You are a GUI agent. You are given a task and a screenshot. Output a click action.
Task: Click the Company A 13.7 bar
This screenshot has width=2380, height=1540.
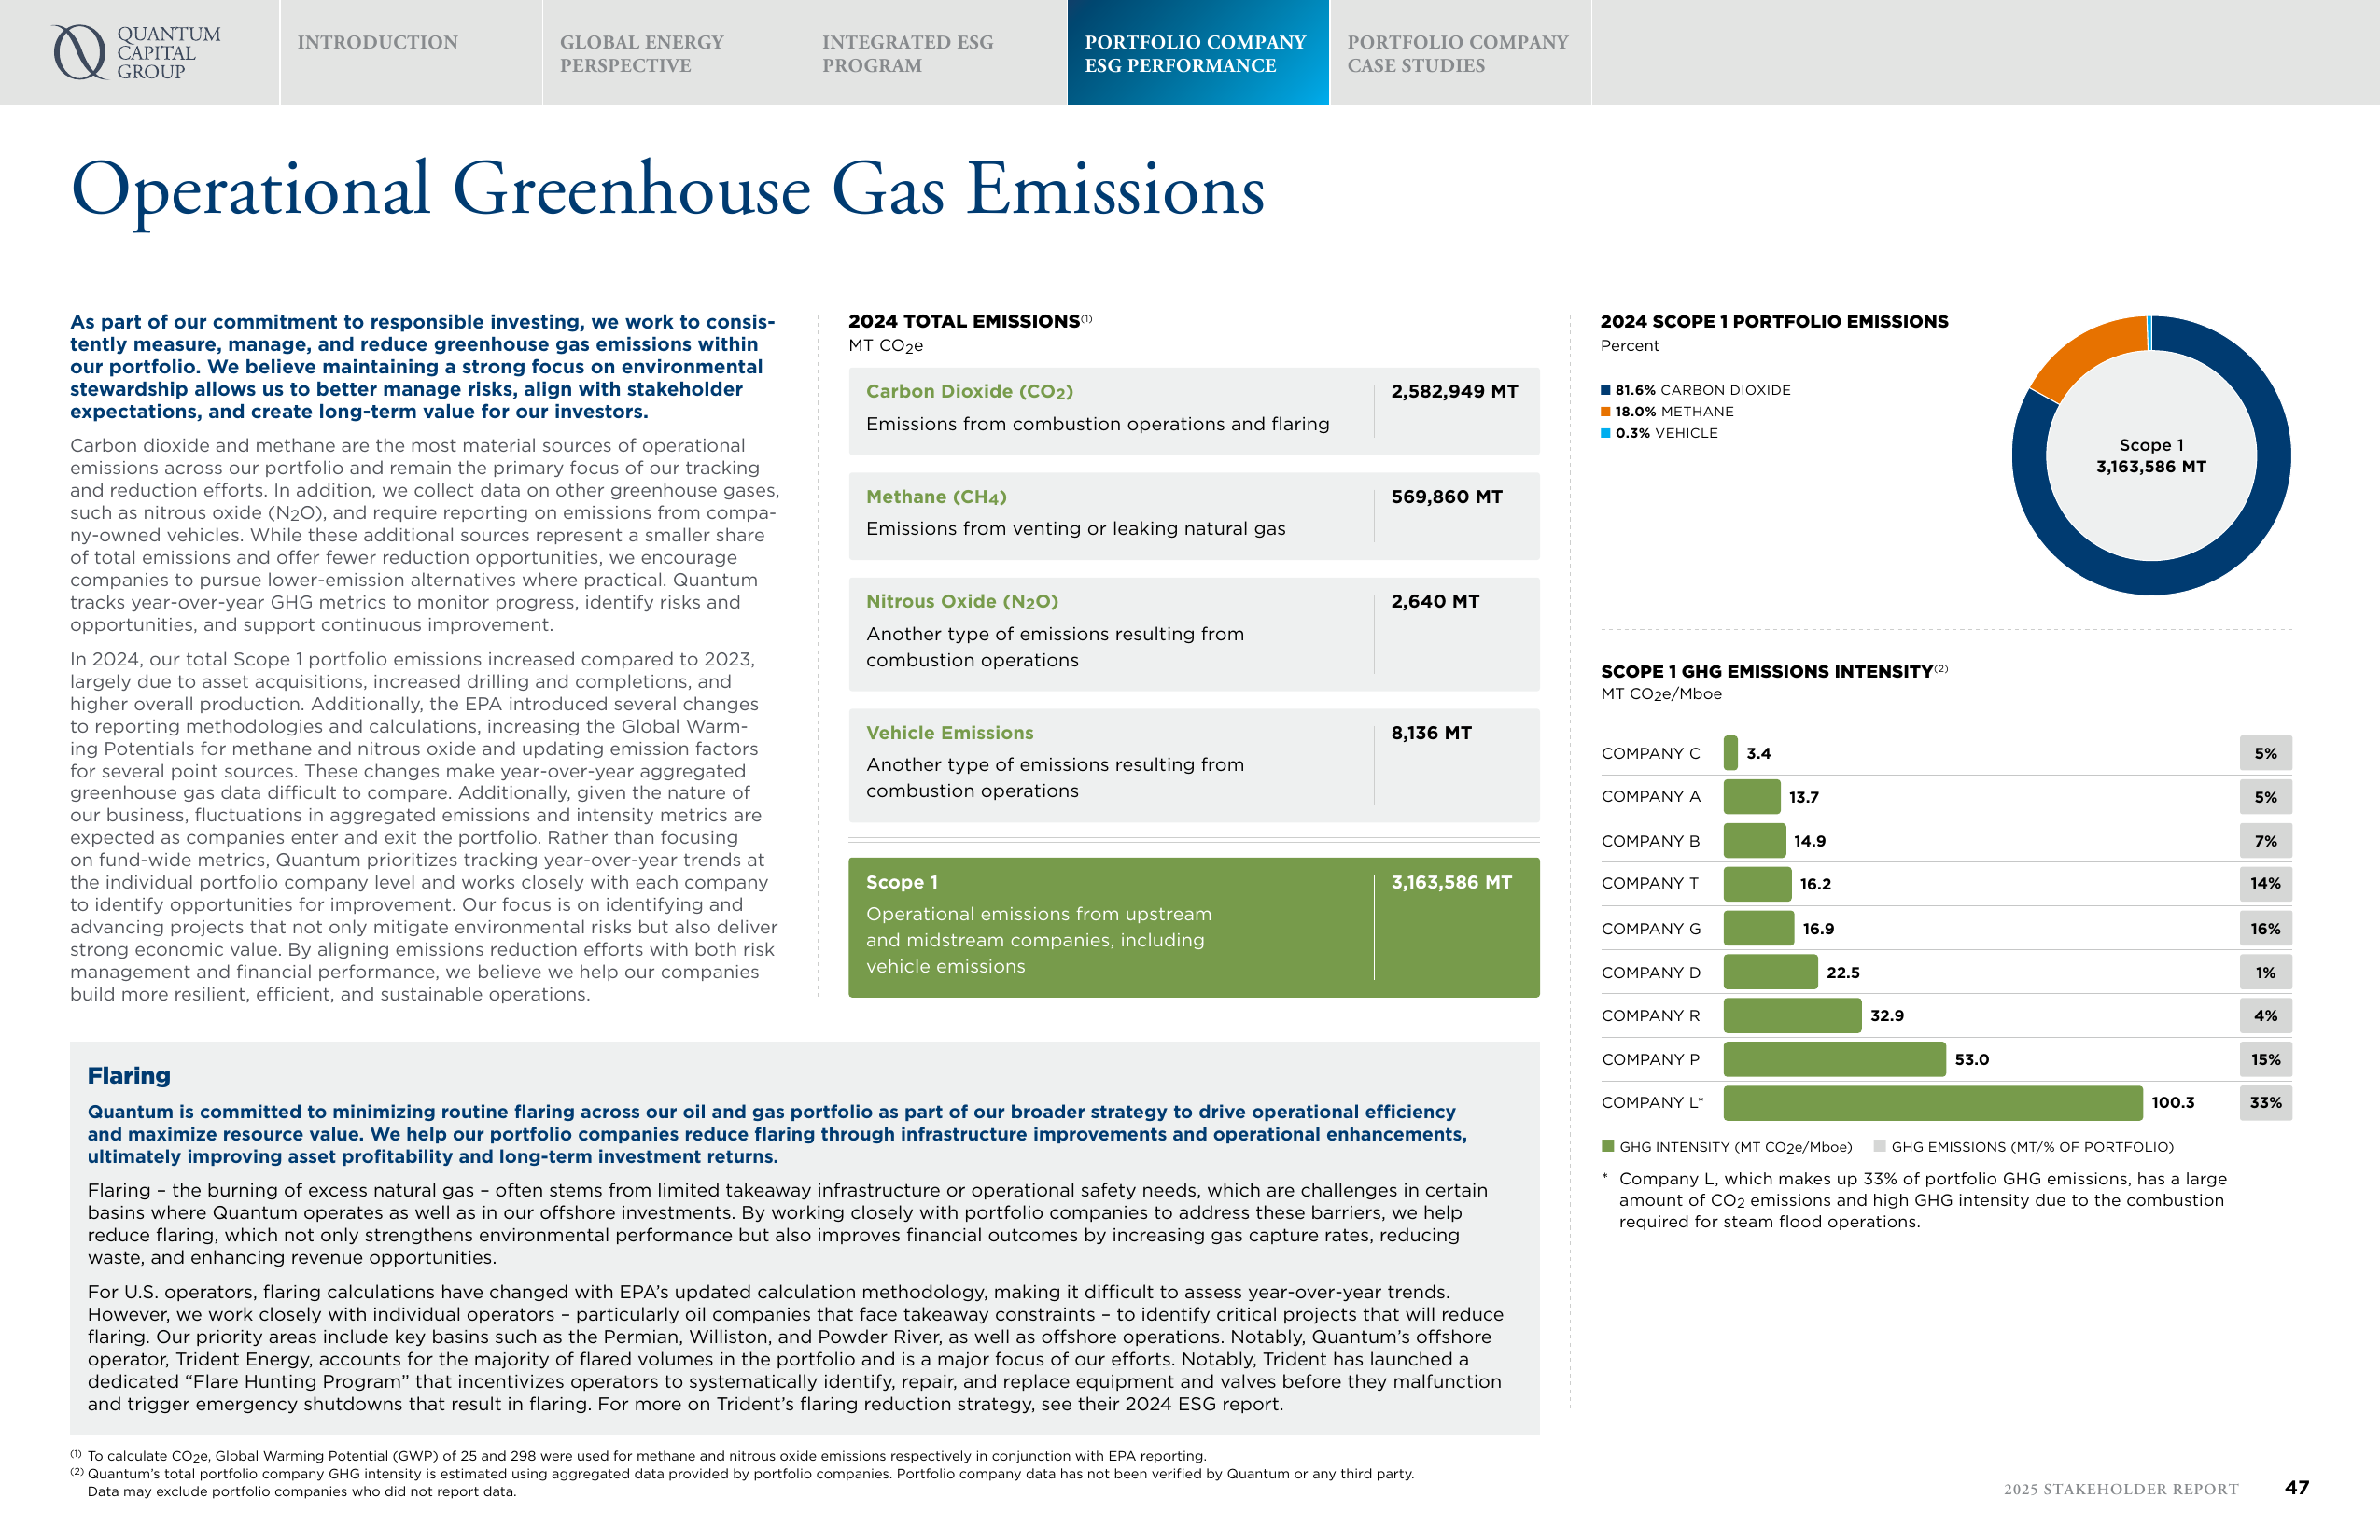point(1752,797)
